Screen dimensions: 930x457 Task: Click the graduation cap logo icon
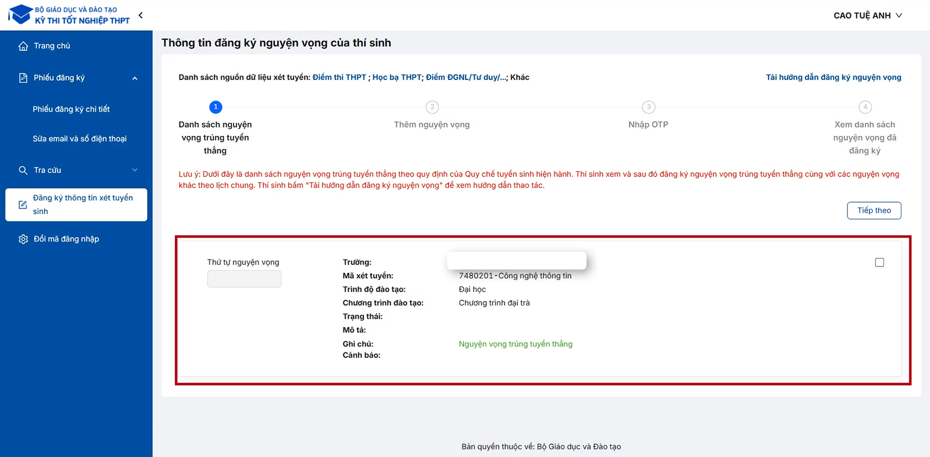tap(20, 15)
